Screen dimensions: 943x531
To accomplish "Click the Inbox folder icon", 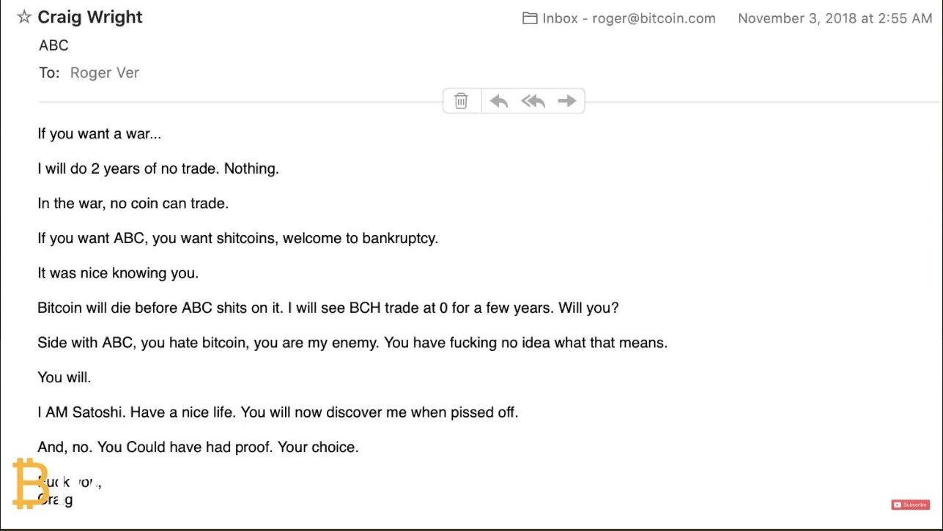I will point(530,18).
